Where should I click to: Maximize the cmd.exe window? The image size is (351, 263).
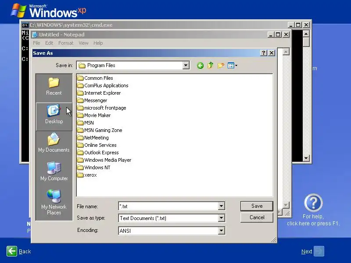coord(298,25)
